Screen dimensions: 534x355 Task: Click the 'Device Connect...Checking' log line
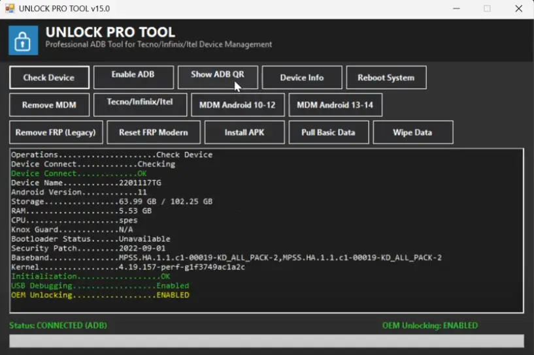click(93, 164)
